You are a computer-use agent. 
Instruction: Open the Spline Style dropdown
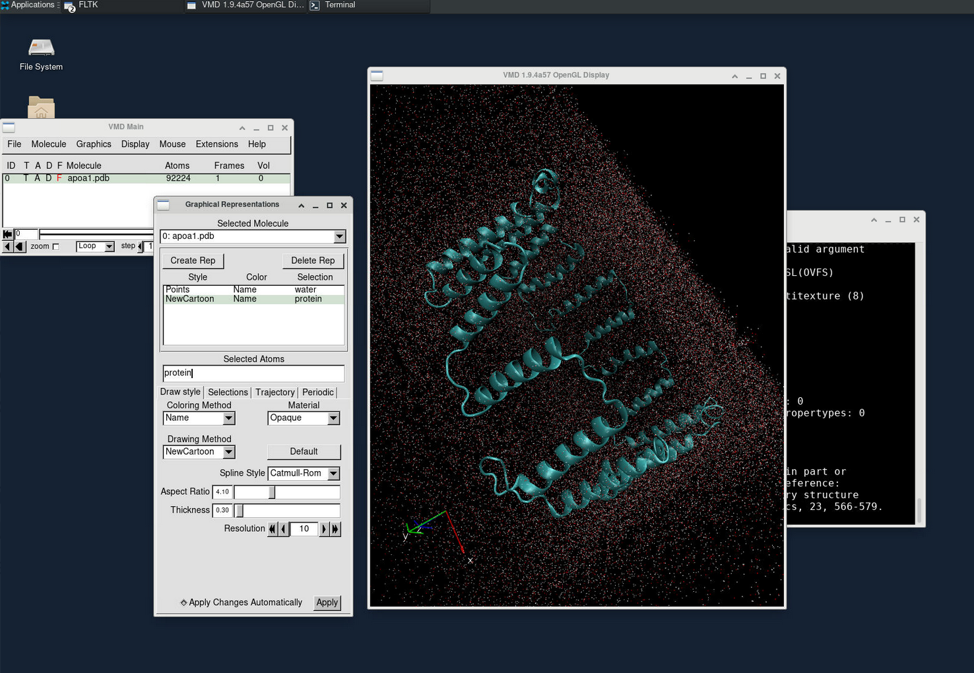point(304,473)
